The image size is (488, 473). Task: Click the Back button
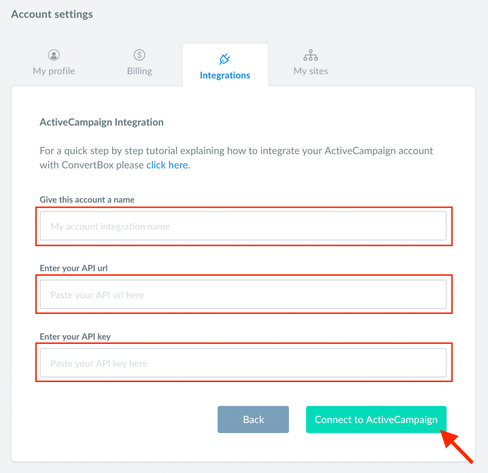click(254, 420)
